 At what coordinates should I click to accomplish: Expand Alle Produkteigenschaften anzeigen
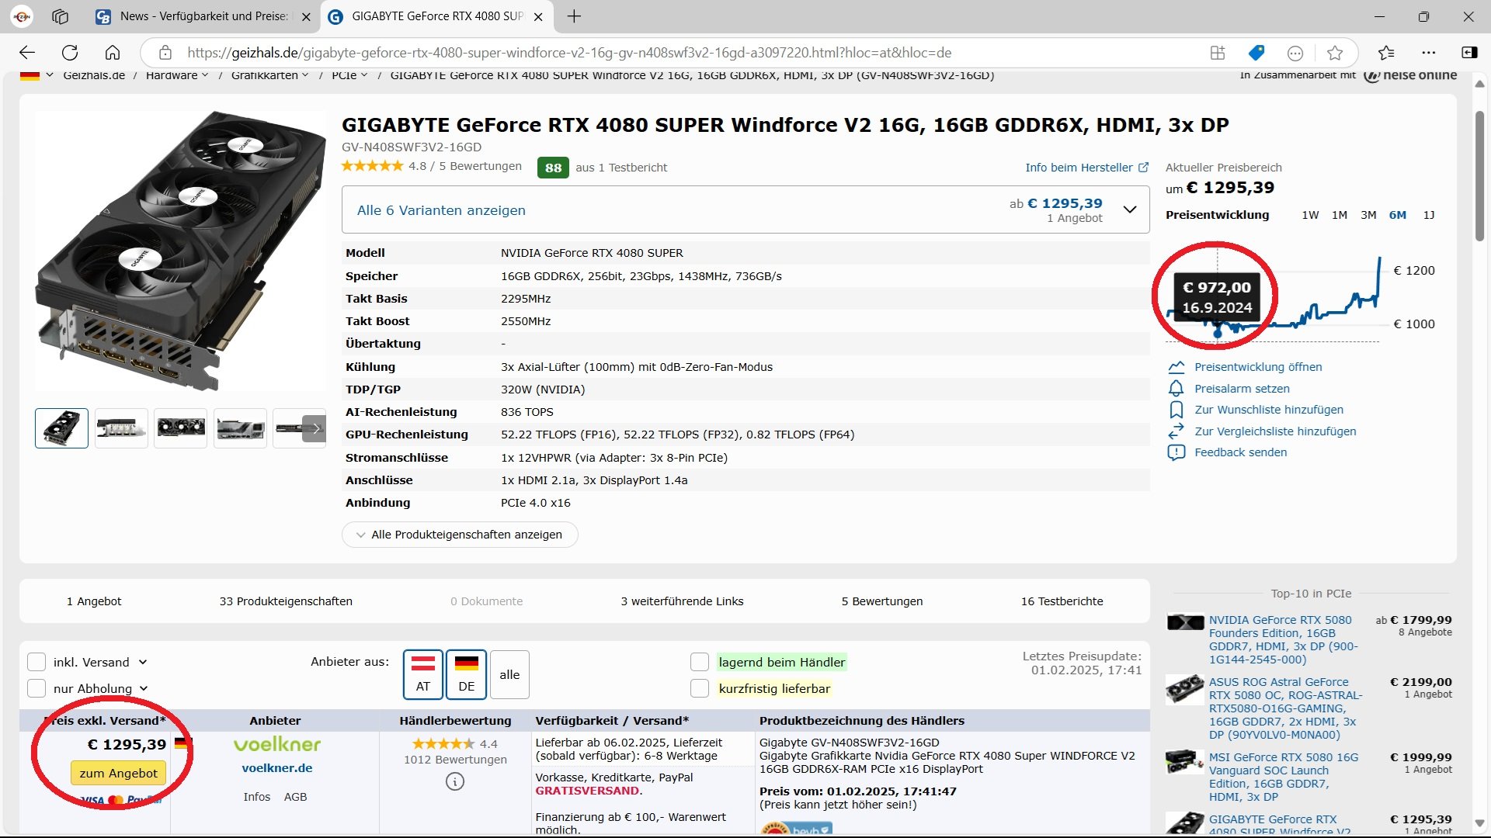coord(460,535)
